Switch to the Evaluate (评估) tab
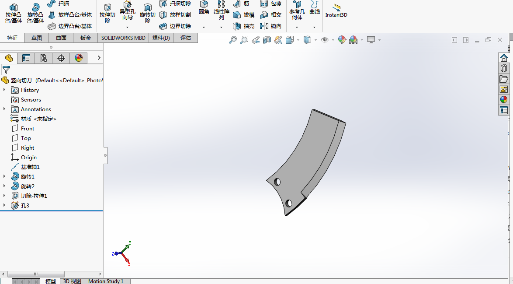This screenshot has height=284, width=513. pyautogui.click(x=186, y=38)
